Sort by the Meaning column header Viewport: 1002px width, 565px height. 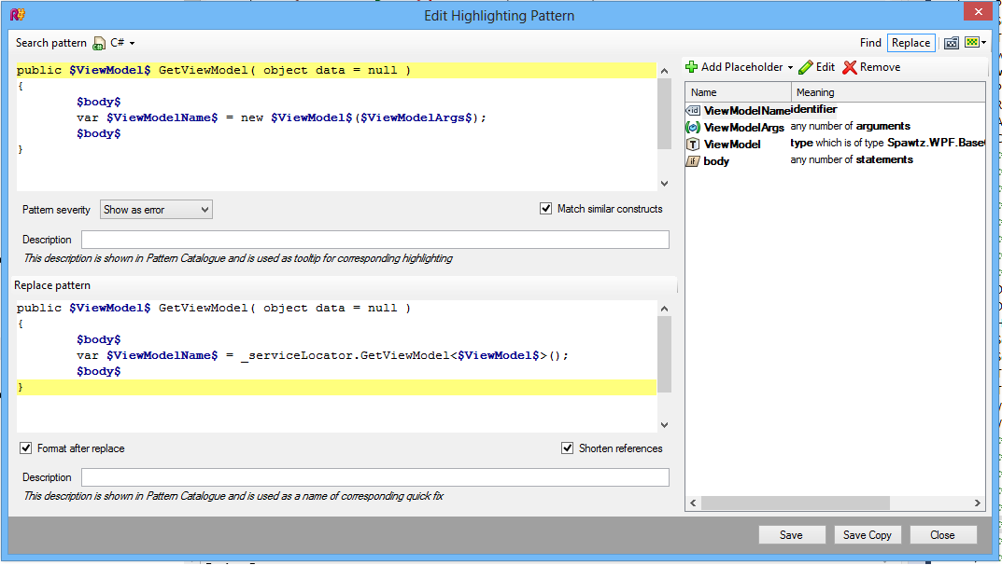coord(888,92)
